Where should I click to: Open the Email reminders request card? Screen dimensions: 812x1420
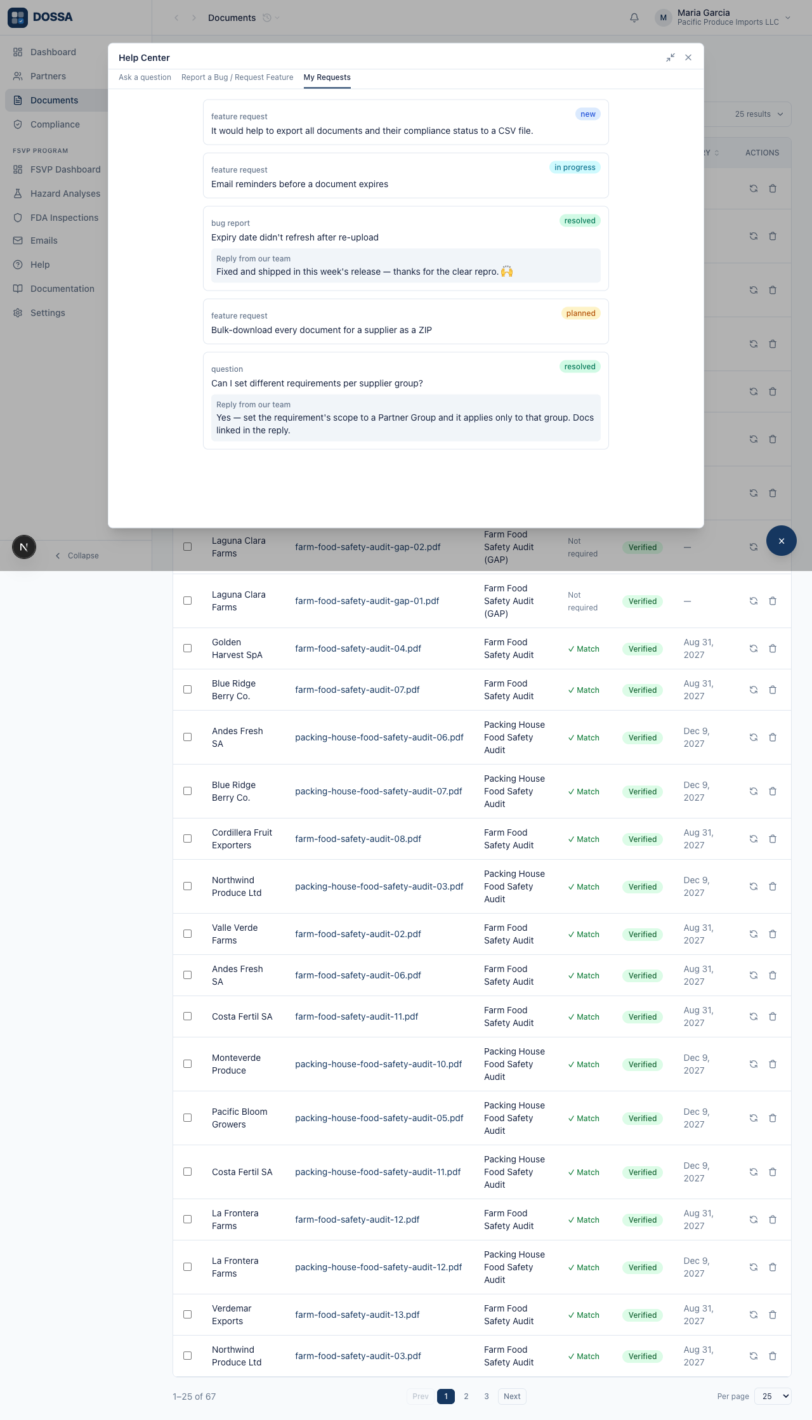coord(406,176)
